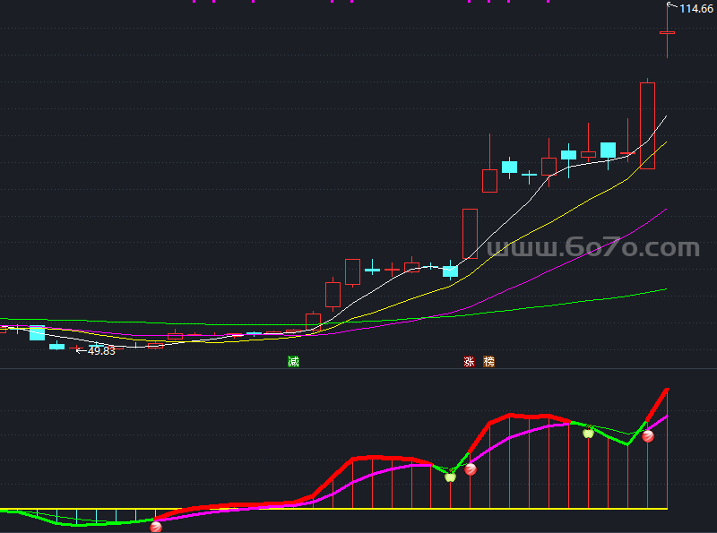
Task: Click the rightmost green apple signal
Action: pos(588,433)
